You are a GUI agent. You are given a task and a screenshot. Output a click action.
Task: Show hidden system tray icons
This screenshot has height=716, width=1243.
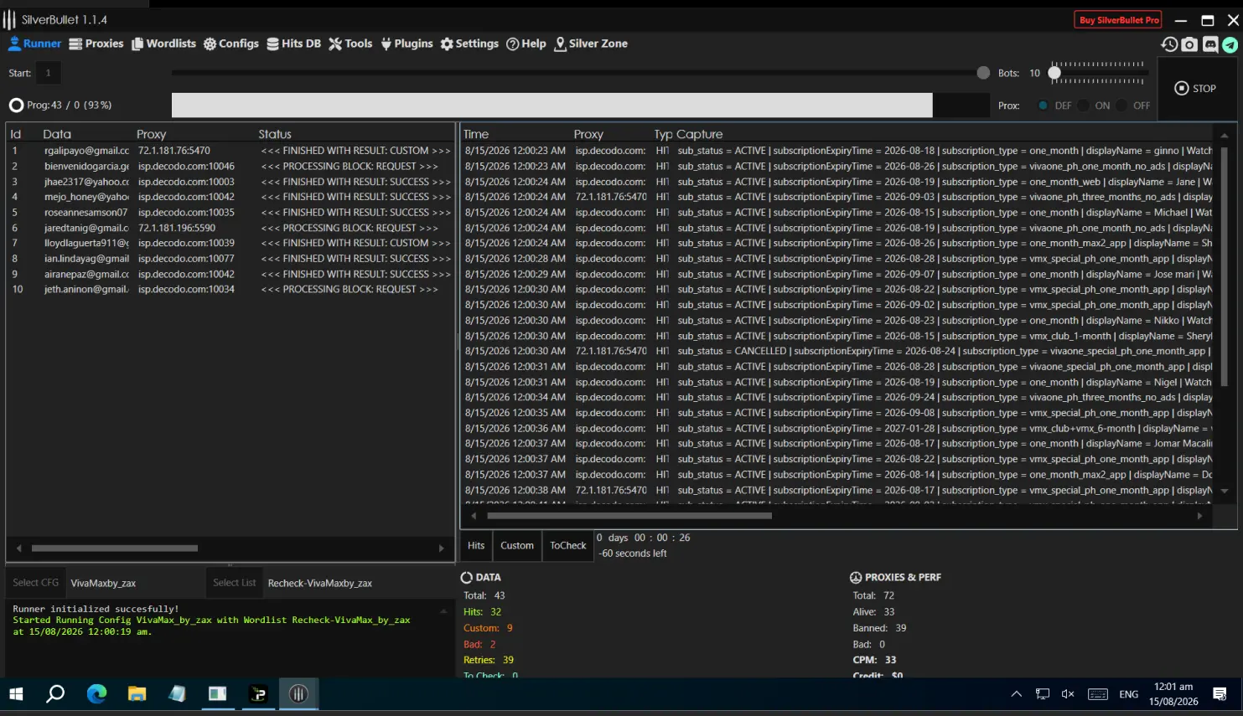[1017, 694]
